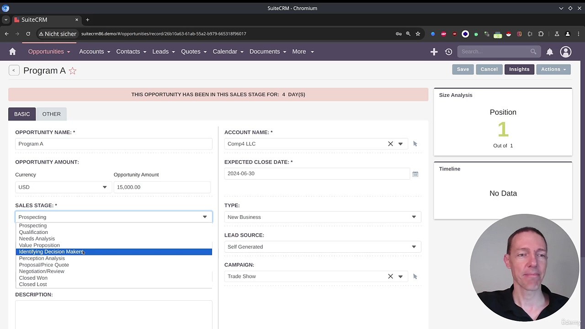Open Chrome three-dot menu
The image size is (585, 329).
tap(578, 34)
